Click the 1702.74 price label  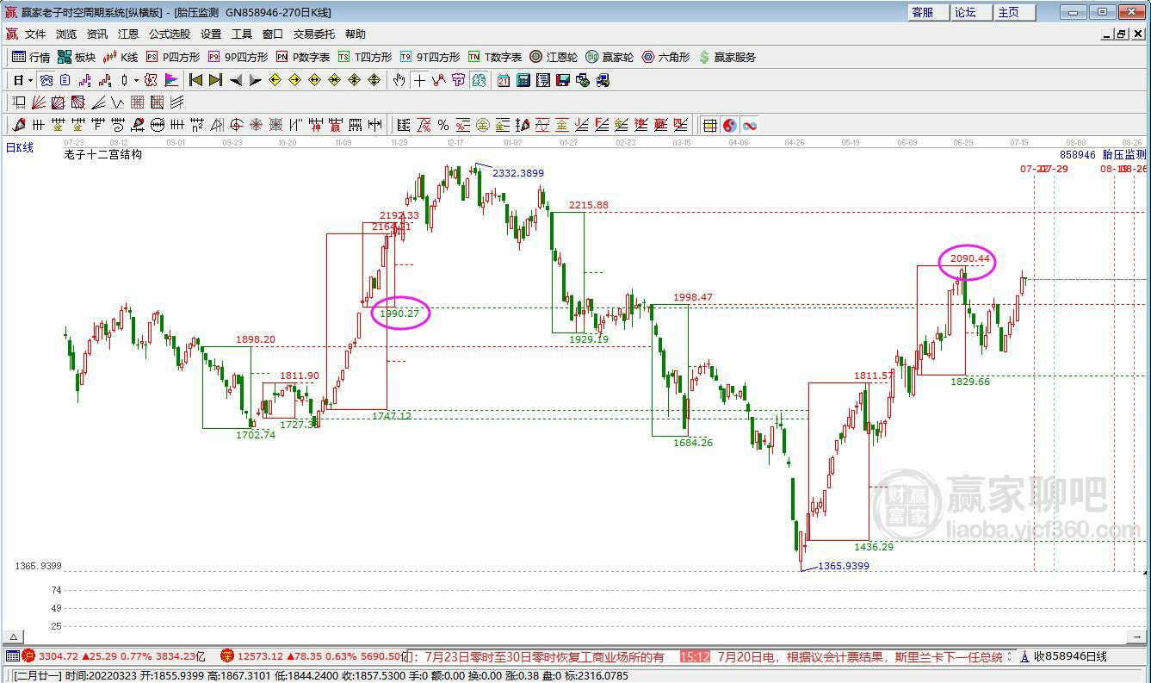[x=256, y=435]
